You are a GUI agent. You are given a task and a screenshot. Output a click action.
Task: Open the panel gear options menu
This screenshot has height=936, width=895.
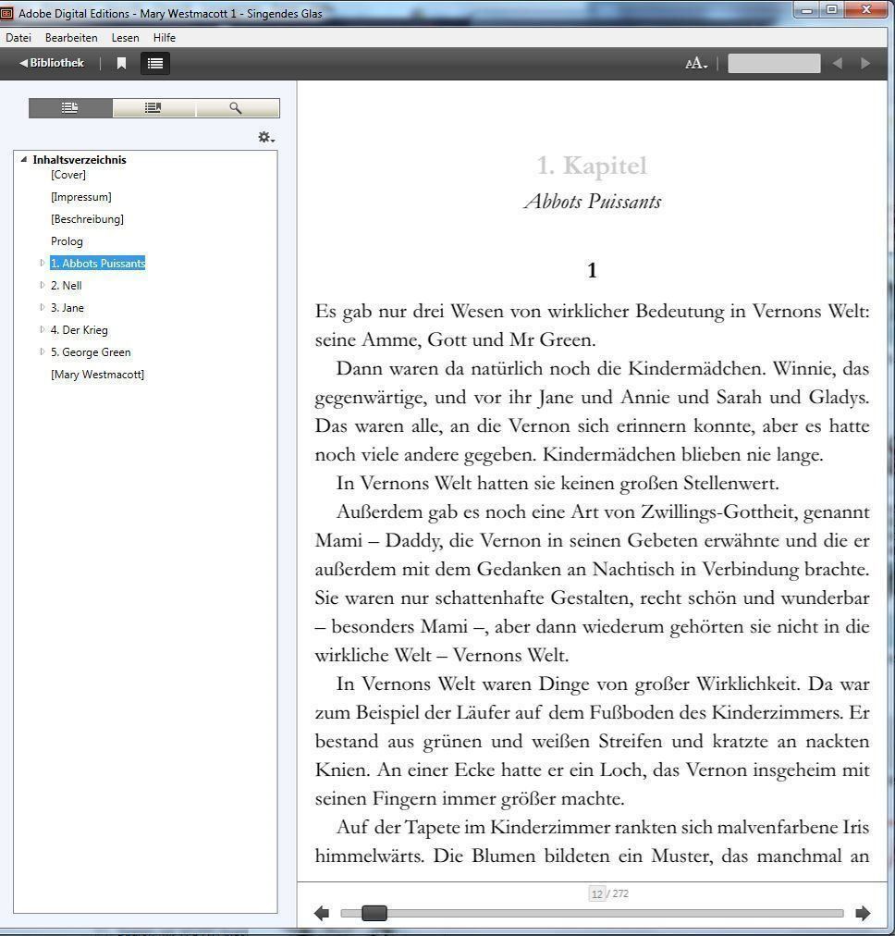click(x=266, y=137)
